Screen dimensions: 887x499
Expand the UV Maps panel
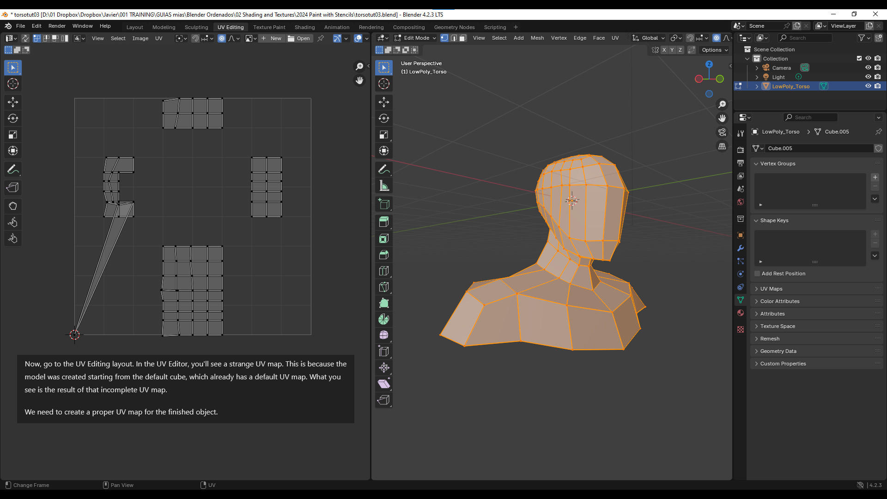click(x=816, y=289)
